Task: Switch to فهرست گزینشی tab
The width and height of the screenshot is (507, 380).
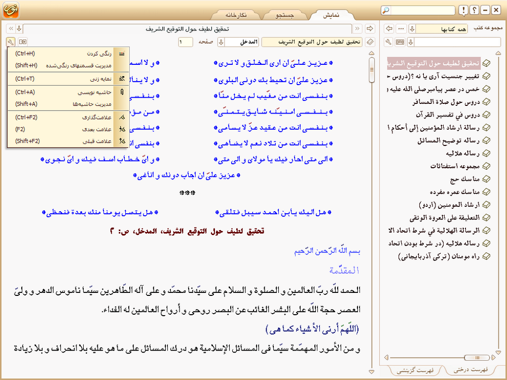Action: (x=415, y=370)
